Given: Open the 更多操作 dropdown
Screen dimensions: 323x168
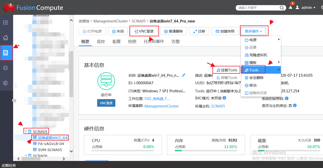Looking at the screenshot, I should click(253, 31).
